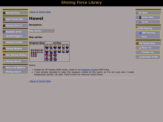Click the Social Zone icon
The width and height of the screenshot is (163, 122).
pos(137,43)
